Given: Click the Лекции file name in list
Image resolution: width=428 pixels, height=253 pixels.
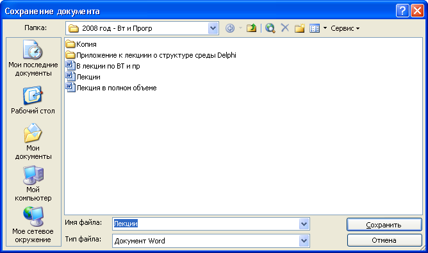Looking at the screenshot, I should coord(88,77).
